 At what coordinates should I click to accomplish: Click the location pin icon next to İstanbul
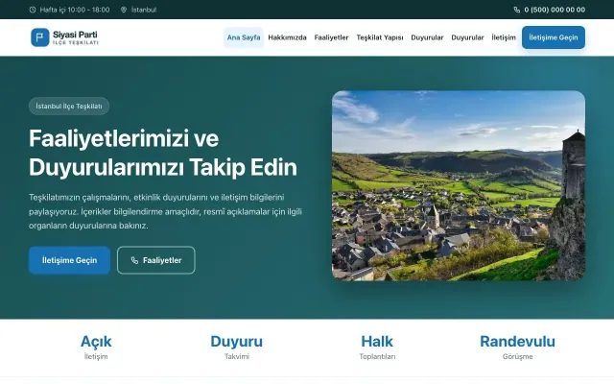124,10
